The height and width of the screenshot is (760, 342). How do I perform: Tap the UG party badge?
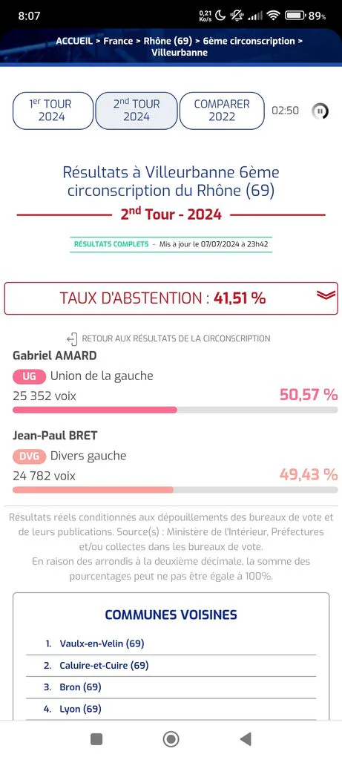[x=29, y=376]
